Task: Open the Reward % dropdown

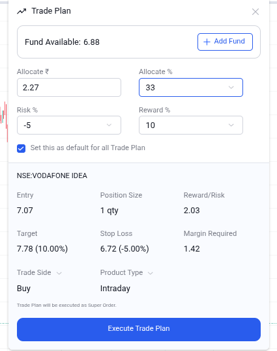Action: (191, 125)
